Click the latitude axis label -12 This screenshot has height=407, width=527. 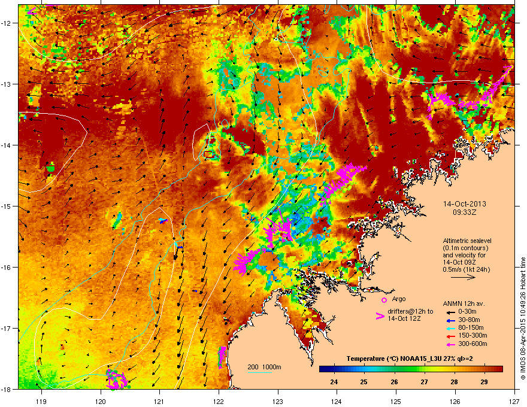pyautogui.click(x=7, y=23)
